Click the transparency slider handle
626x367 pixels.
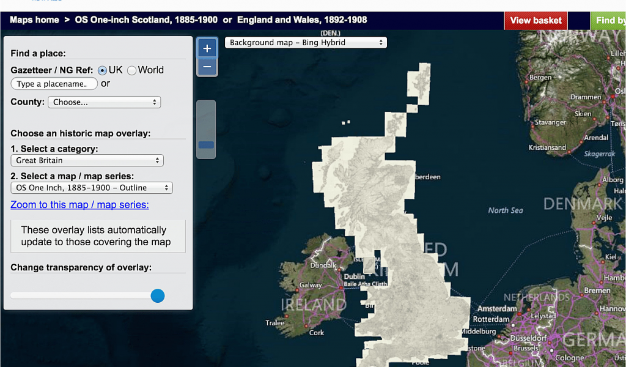point(158,296)
